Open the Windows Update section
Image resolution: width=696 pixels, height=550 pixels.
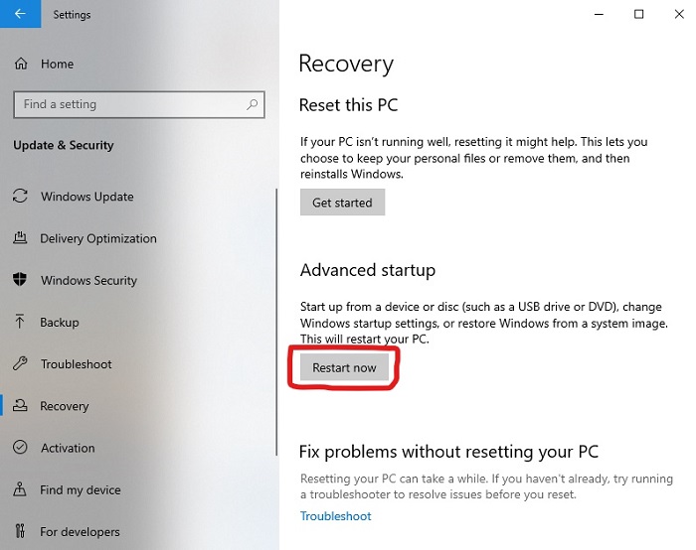point(87,197)
